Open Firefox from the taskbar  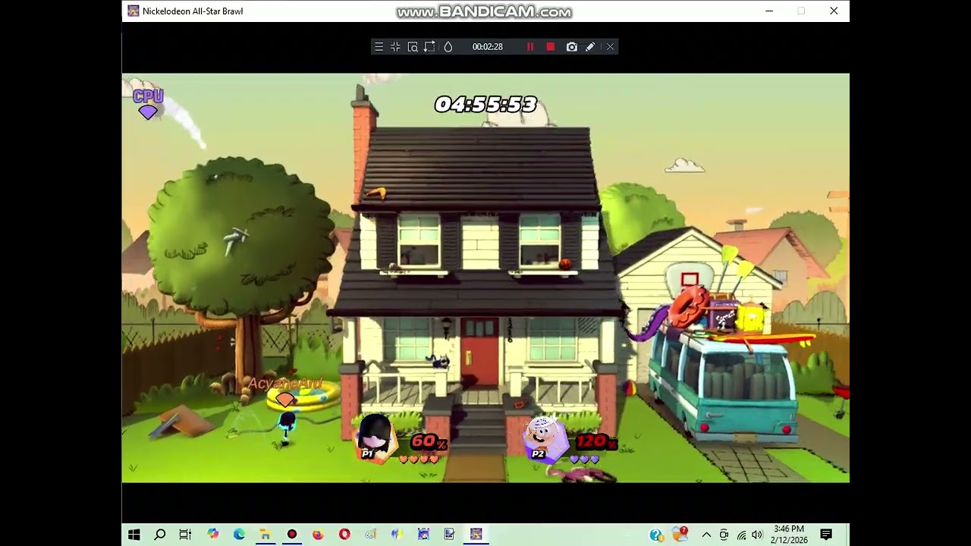(318, 535)
